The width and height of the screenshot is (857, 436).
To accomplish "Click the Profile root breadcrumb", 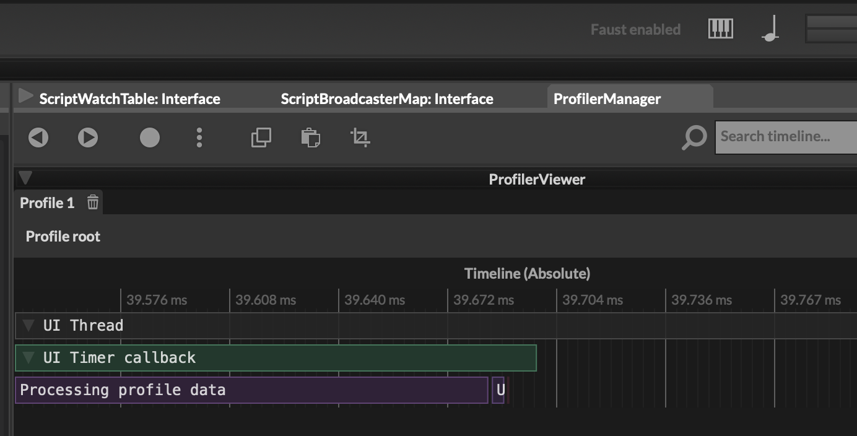I will [63, 236].
